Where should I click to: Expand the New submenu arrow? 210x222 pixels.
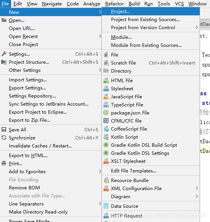[100, 12]
